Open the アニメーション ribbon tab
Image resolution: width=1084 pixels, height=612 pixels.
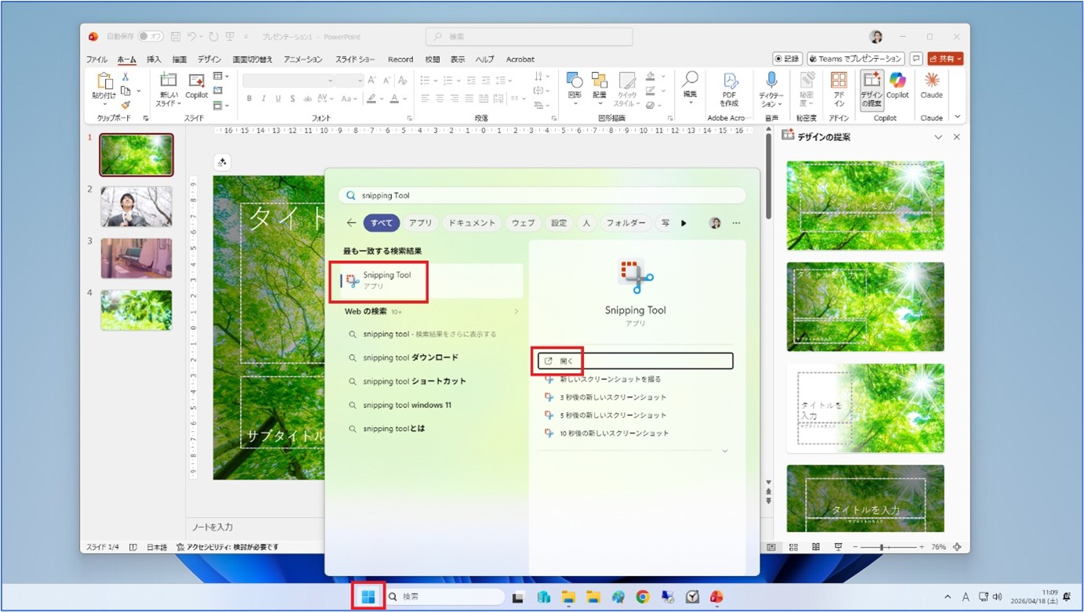click(303, 60)
